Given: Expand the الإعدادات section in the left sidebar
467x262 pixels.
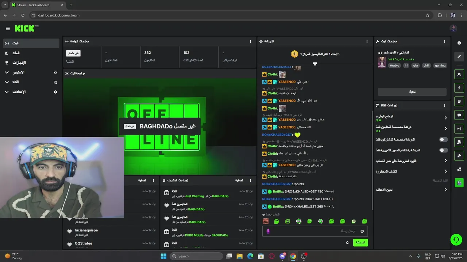Looking at the screenshot, I should [31, 92].
